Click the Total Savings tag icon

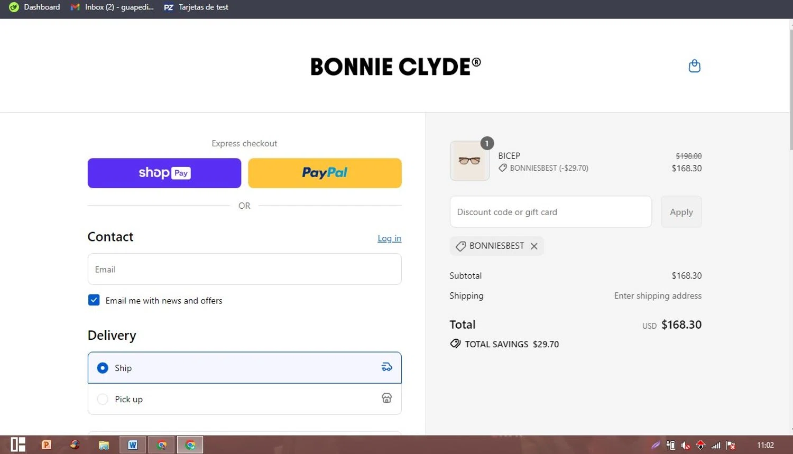455,344
